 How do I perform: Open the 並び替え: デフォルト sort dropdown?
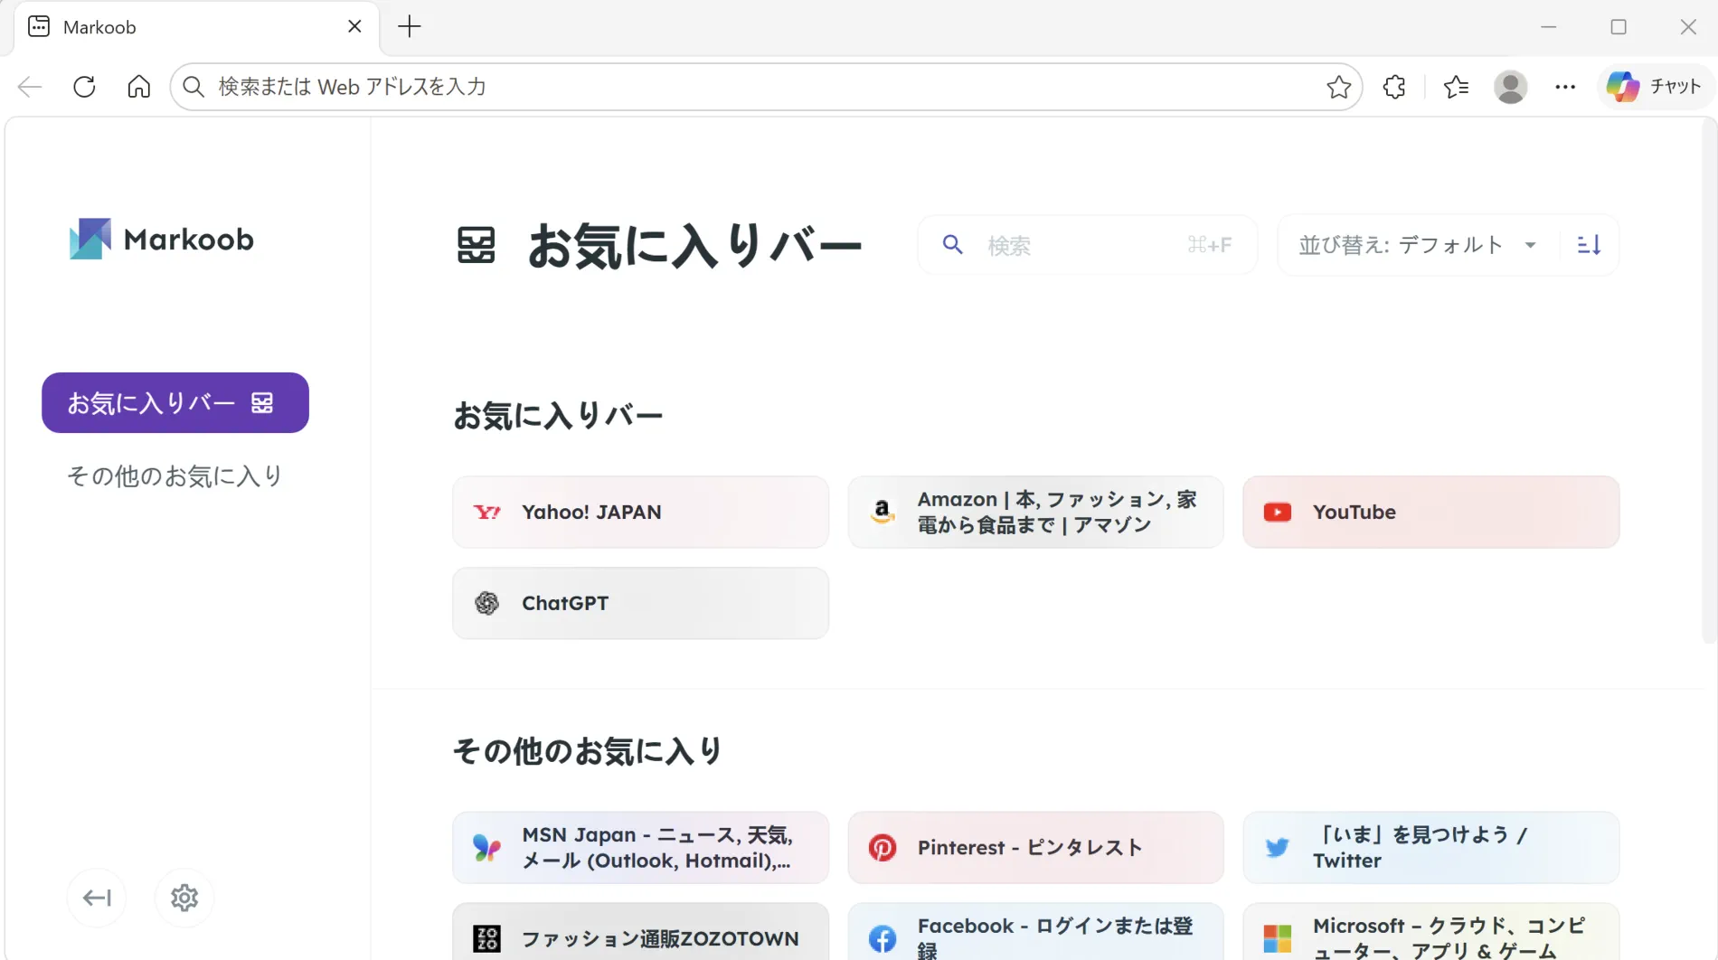click(1418, 245)
